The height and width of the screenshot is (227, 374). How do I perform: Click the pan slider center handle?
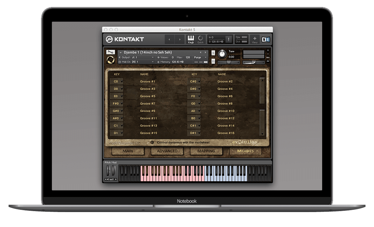[x=229, y=62]
